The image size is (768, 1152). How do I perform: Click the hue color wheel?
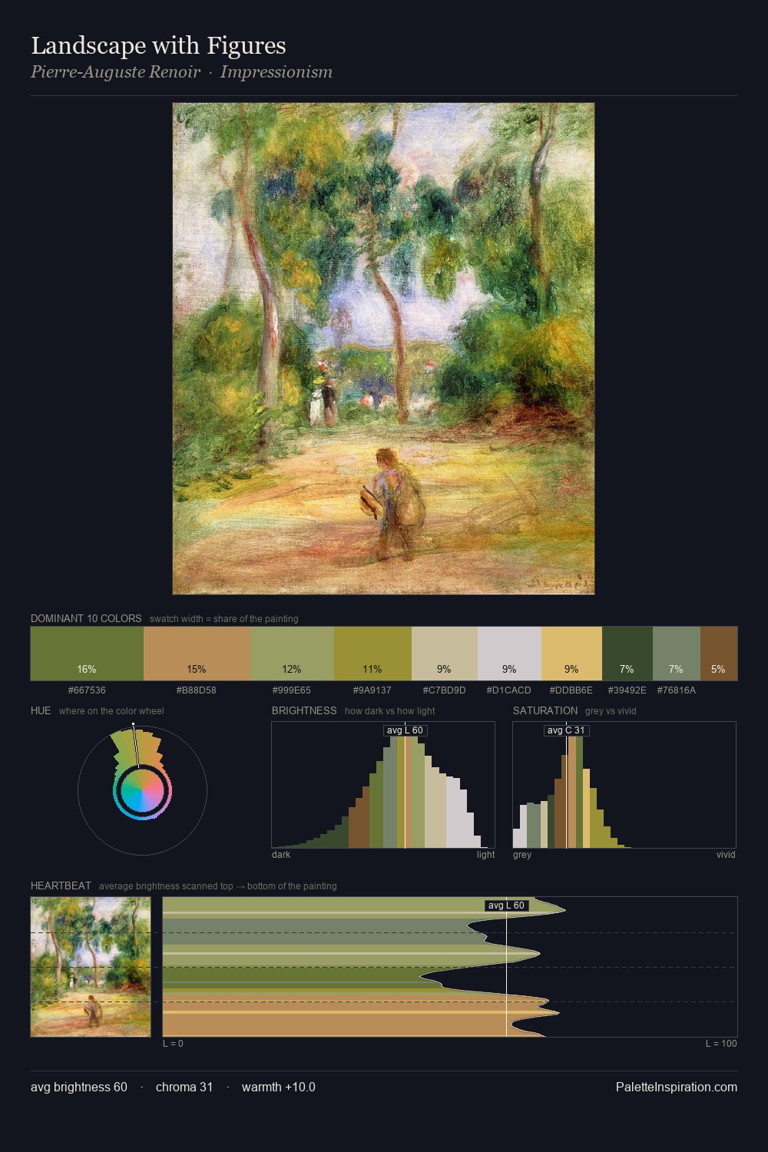[x=142, y=790]
